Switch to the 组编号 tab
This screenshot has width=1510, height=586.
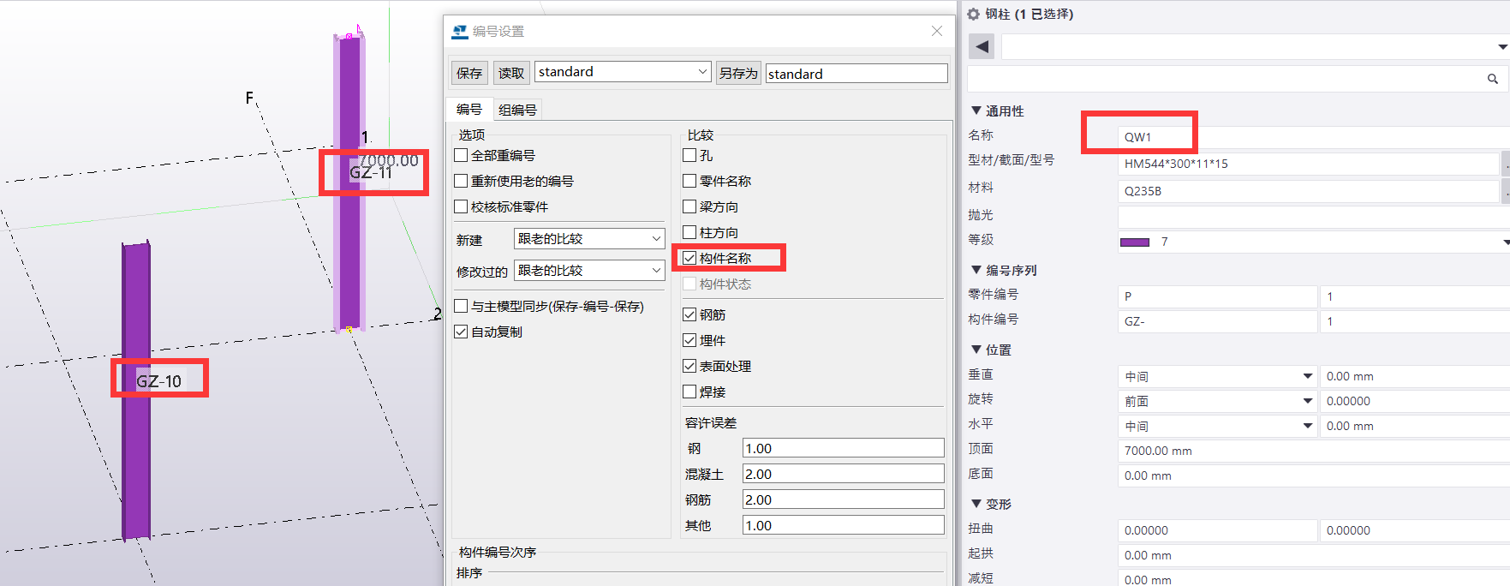point(517,111)
